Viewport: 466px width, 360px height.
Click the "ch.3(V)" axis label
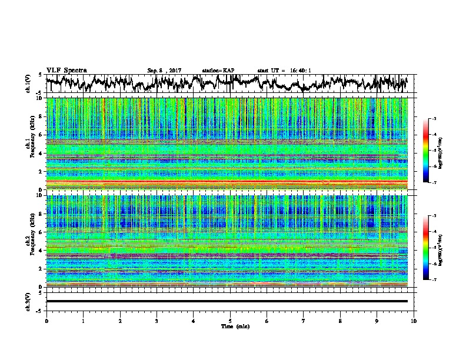[28, 302]
